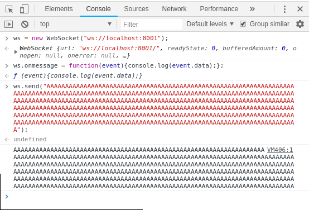Click the 'ws = new WebSocket' command line
Image resolution: width=309 pixels, height=210 pixels.
pos(91,38)
